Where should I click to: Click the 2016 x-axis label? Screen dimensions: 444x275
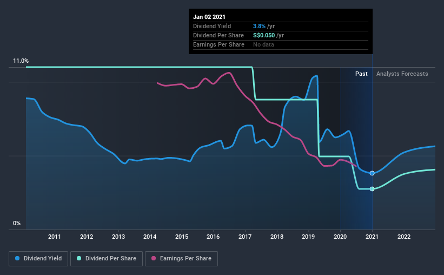(x=213, y=237)
